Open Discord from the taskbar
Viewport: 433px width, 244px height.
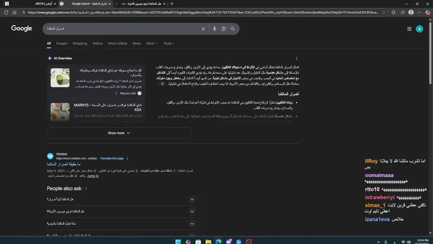pos(229,242)
